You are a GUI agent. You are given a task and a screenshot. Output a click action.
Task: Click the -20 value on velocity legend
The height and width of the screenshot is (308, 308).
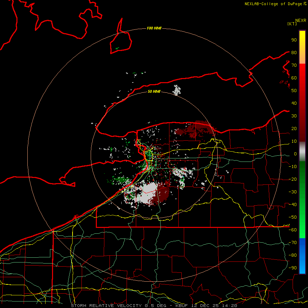click(293, 179)
